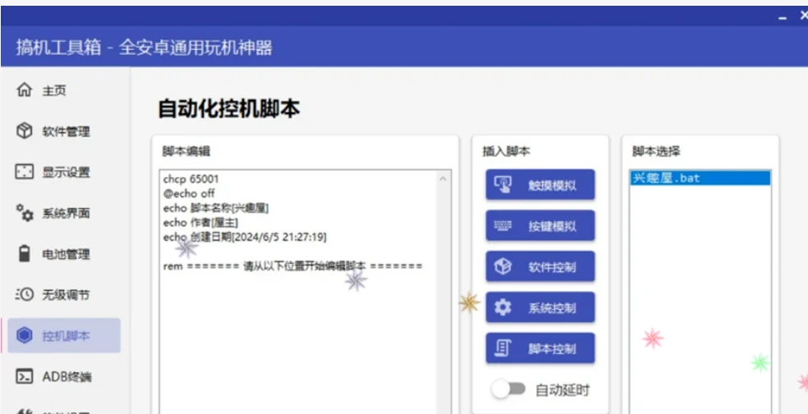Click the 电池管理 battery icon
Viewport: 808px width, 414px height.
(x=24, y=253)
